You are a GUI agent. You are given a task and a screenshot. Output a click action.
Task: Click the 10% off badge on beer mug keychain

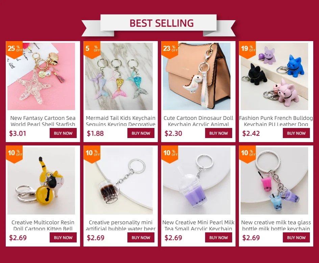tap(92, 154)
